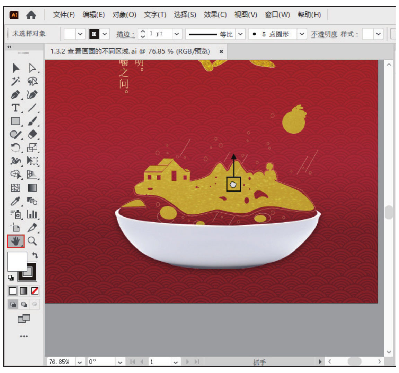The width and height of the screenshot is (399, 373).
Task: Expand the stroke weight 1 pt dropdown
Action: click(x=177, y=34)
